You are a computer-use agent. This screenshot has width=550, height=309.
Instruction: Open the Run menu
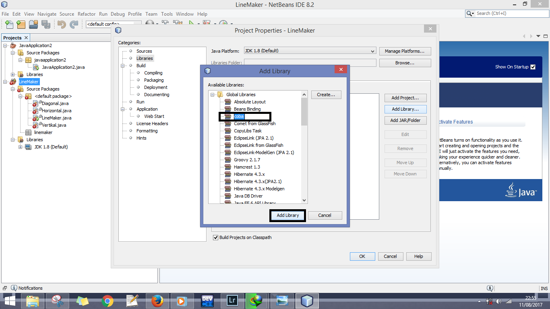click(103, 14)
